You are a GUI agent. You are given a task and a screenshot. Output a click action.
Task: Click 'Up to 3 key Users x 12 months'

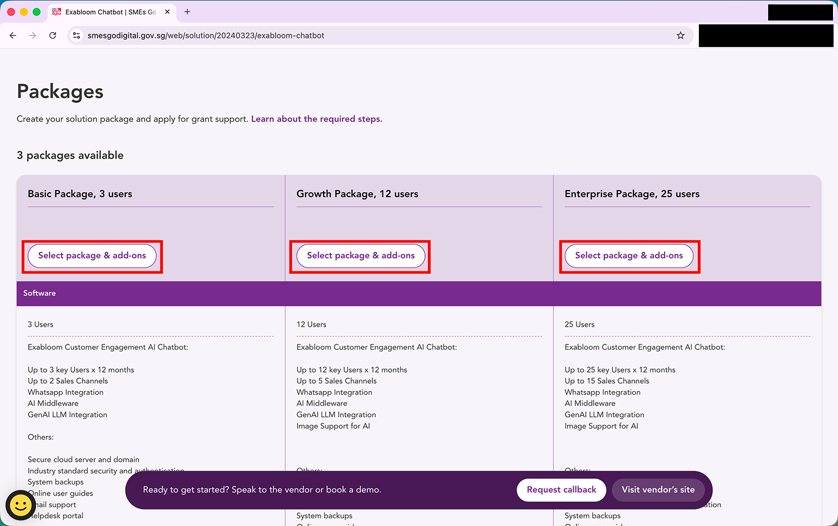81,370
